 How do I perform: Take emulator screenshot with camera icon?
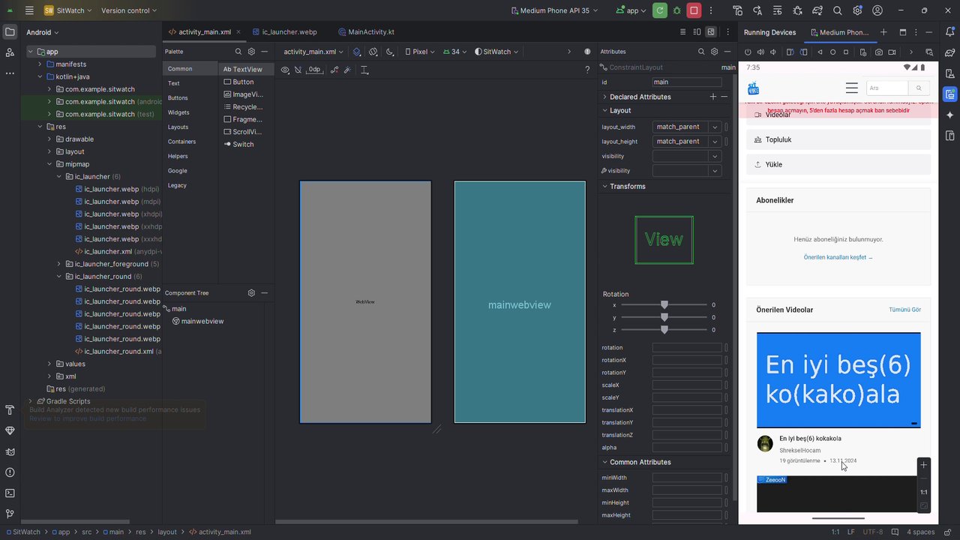879,52
